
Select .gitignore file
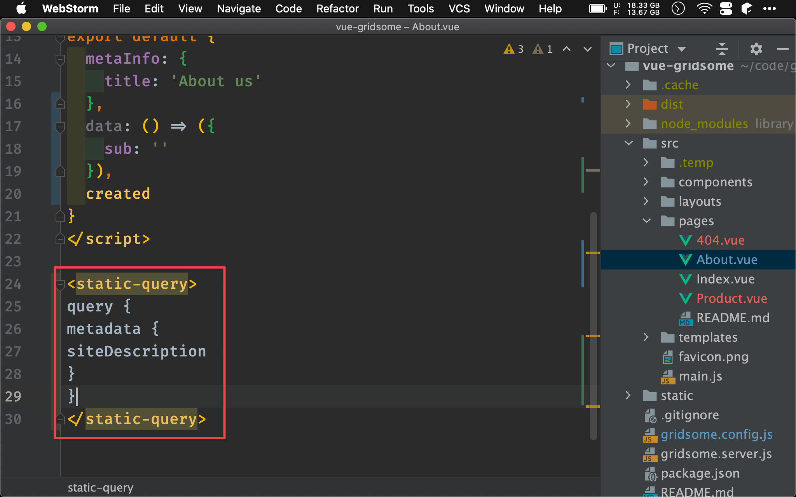click(x=690, y=415)
